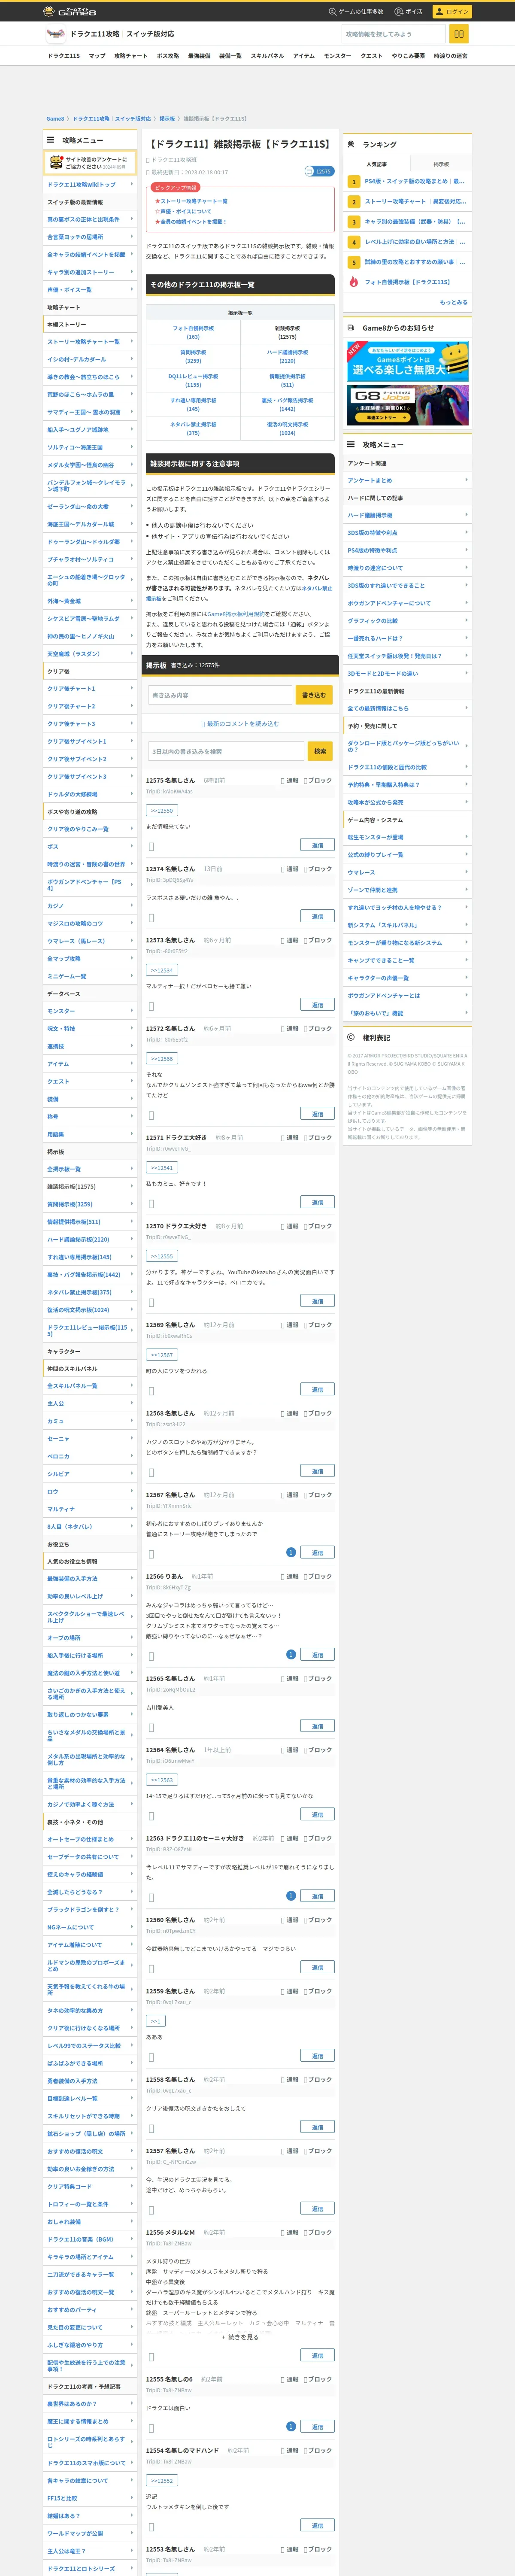Click the like count badge on post 12555
The image size is (515, 2576).
[x=291, y=2427]
